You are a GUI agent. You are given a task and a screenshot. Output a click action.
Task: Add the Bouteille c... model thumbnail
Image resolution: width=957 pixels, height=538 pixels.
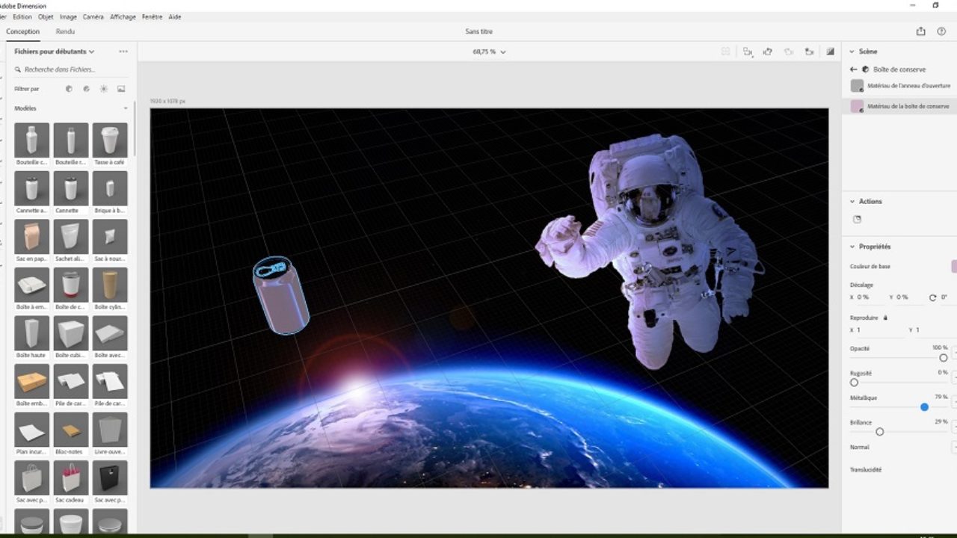click(32, 140)
